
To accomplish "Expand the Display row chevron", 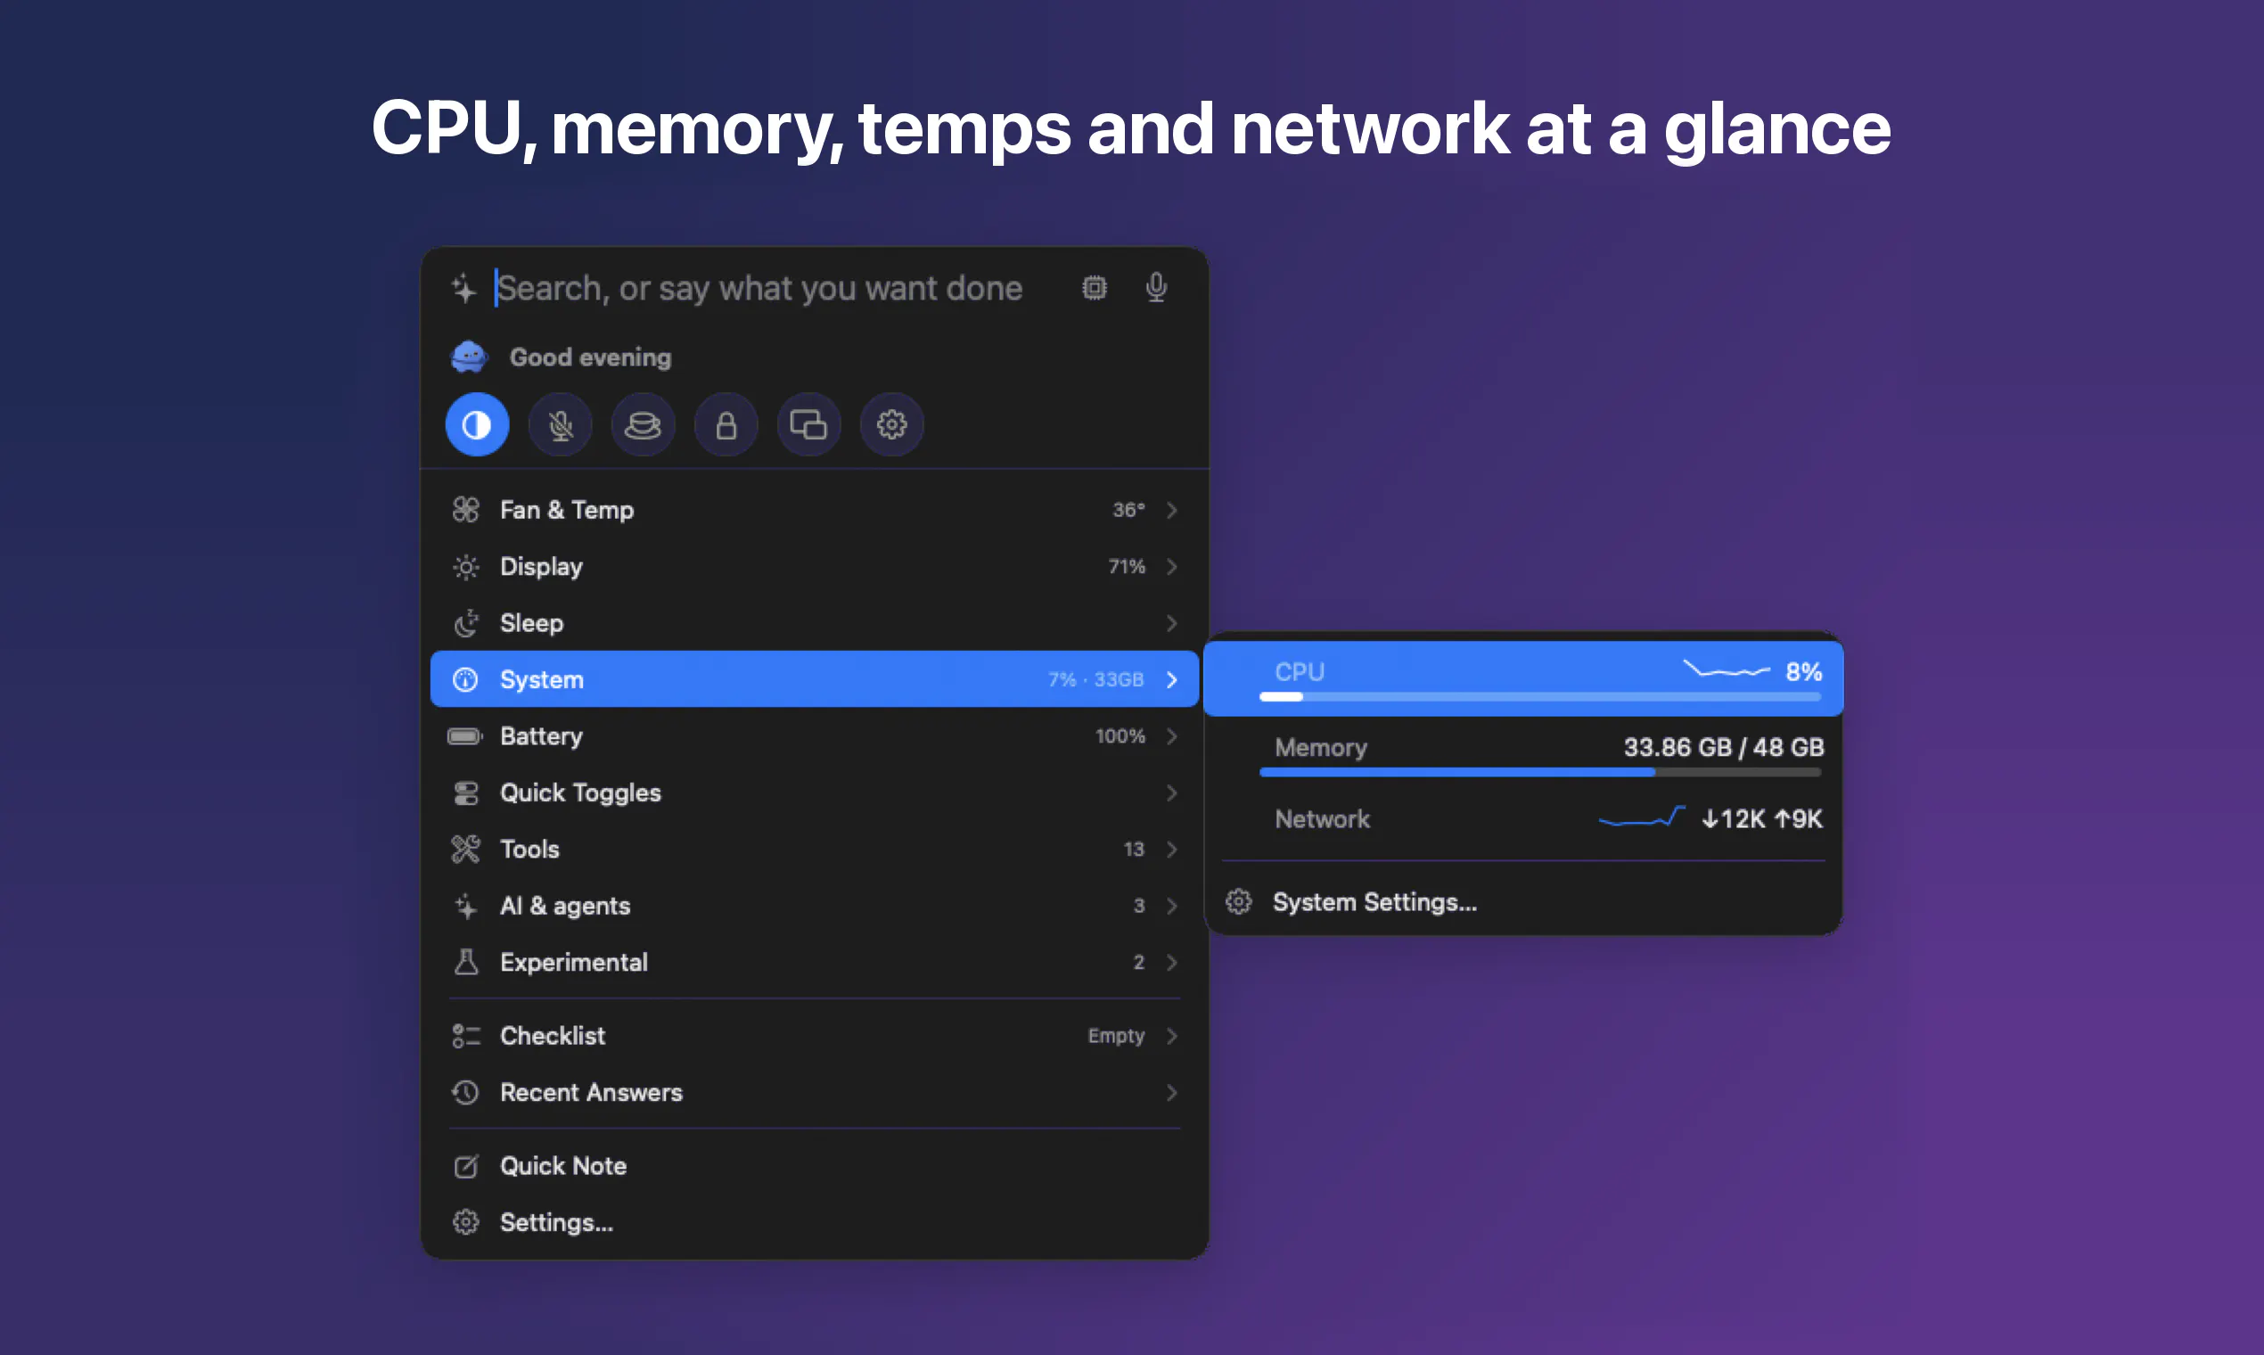I will pyautogui.click(x=1172, y=566).
